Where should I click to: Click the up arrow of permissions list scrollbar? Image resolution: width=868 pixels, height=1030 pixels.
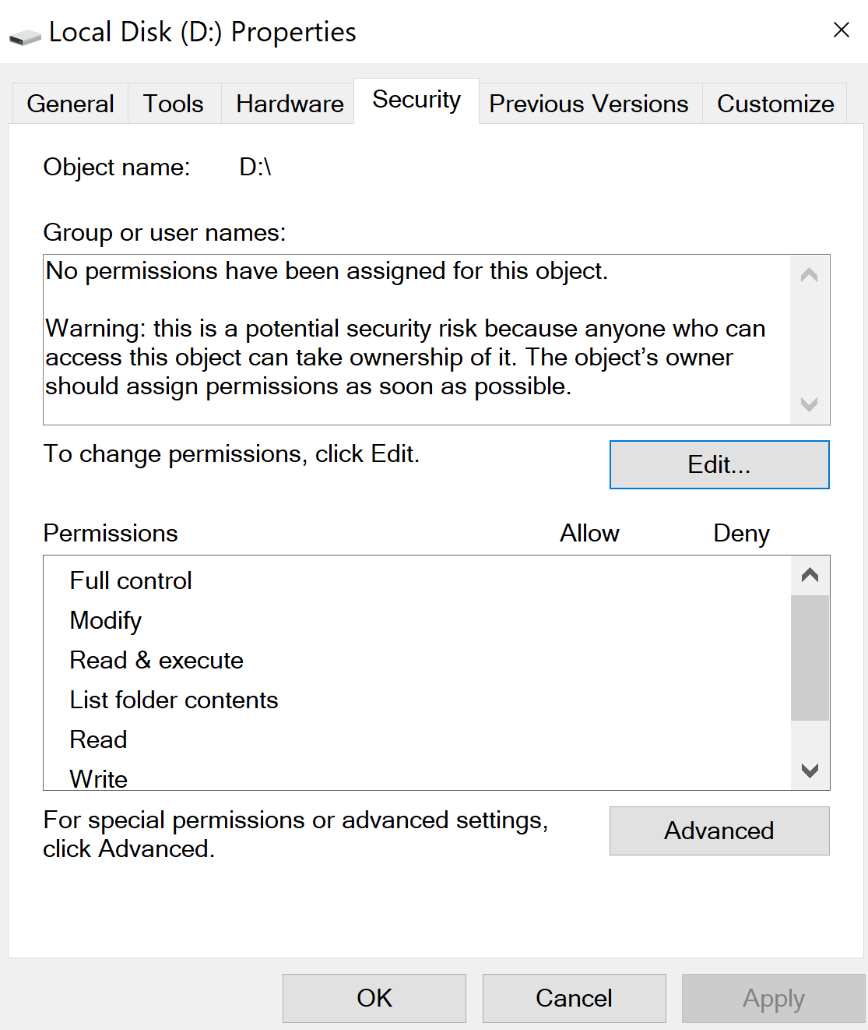(810, 575)
